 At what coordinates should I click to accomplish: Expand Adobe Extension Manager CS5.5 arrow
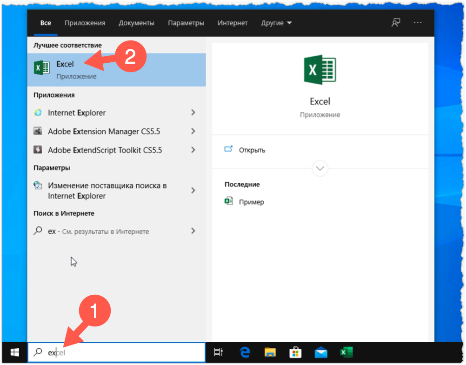click(193, 131)
